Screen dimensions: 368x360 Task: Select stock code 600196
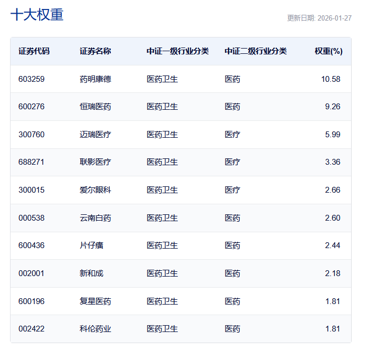[x=32, y=301]
